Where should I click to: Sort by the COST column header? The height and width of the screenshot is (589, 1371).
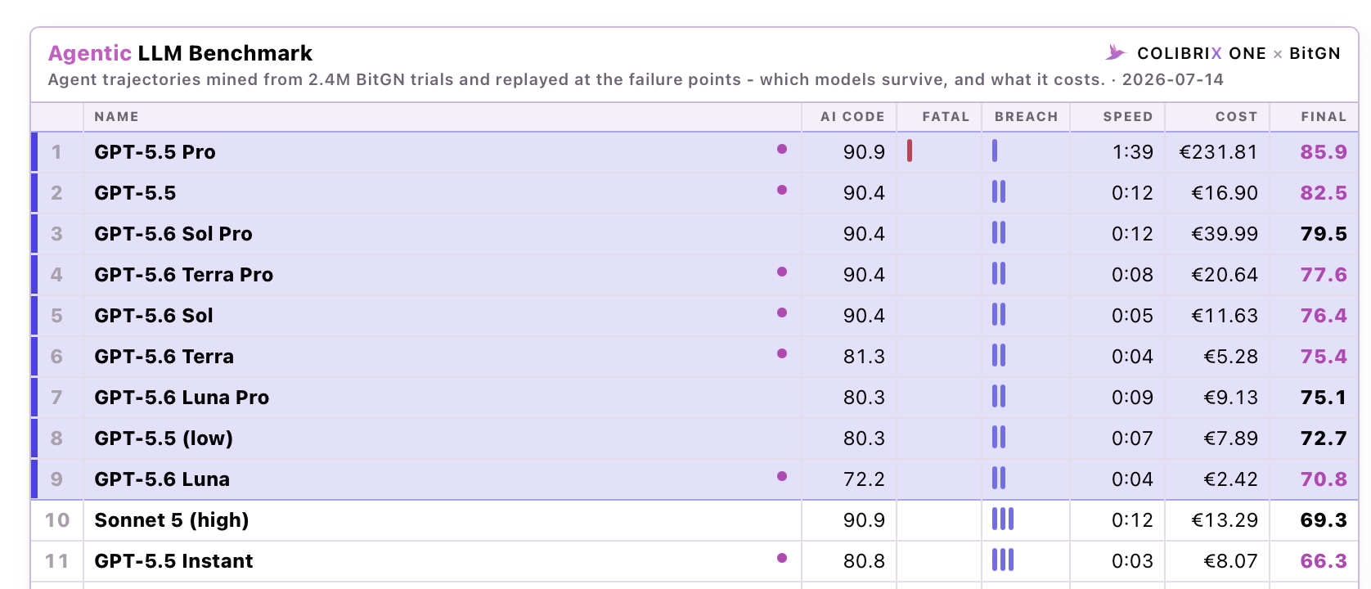coord(1236,117)
